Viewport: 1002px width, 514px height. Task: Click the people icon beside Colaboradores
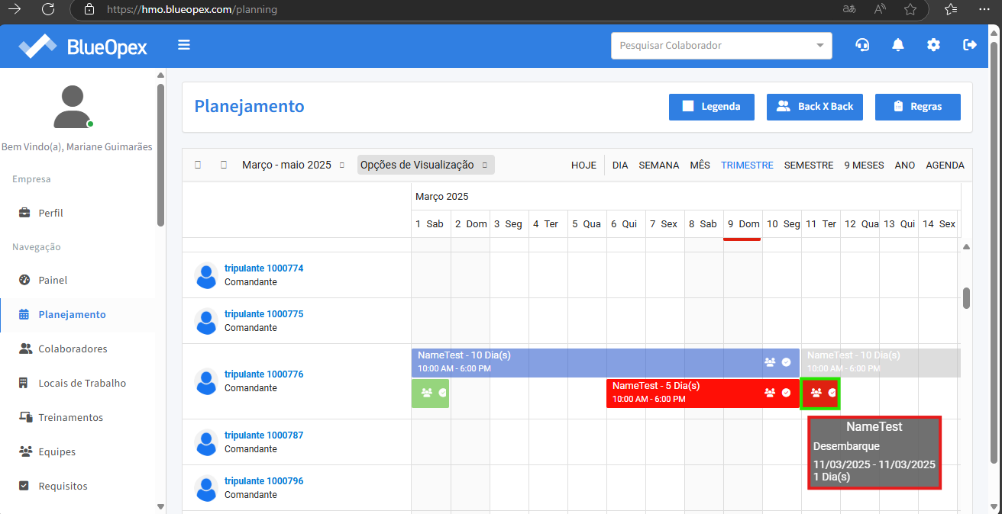tap(24, 349)
